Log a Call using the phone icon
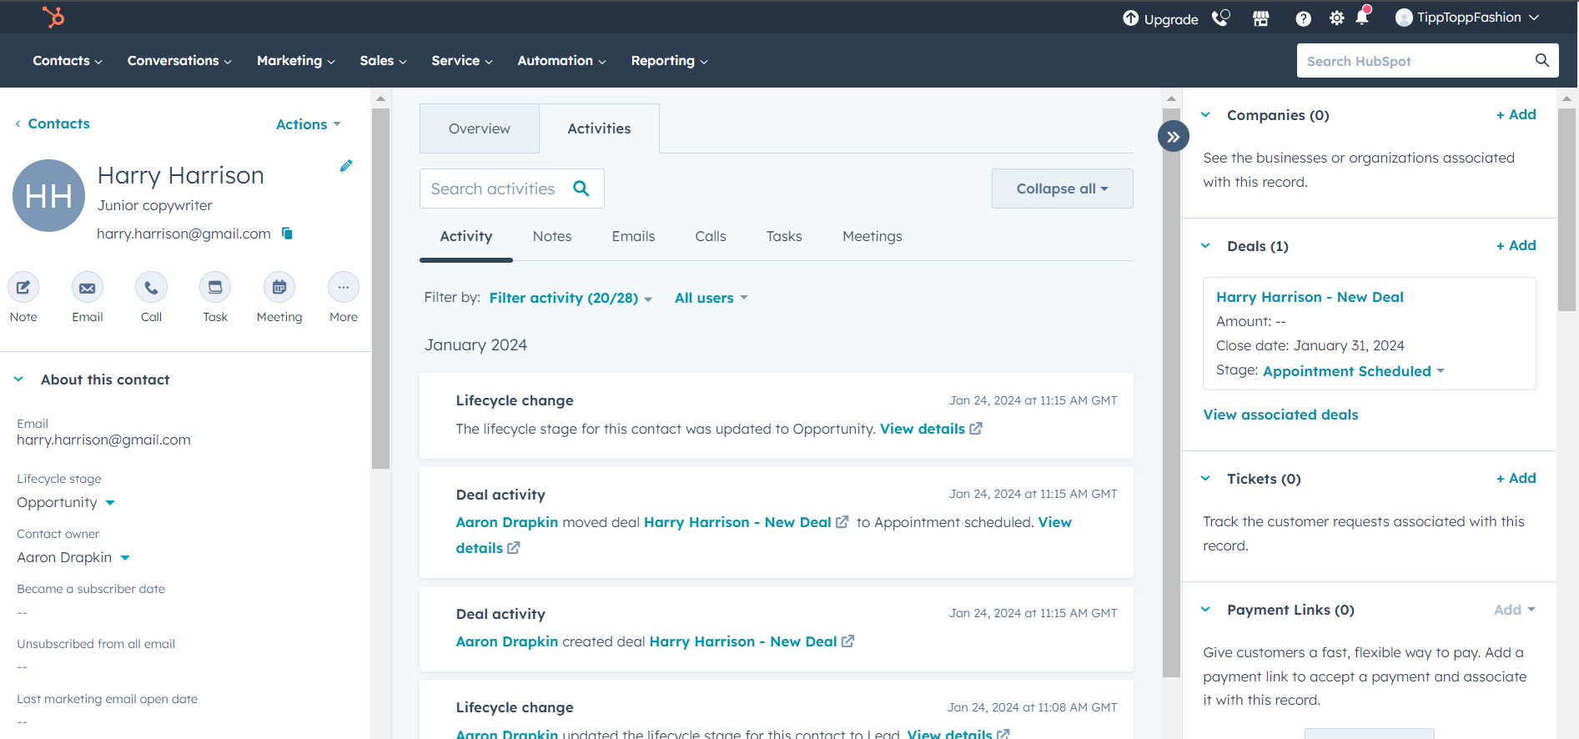1579x739 pixels. click(151, 288)
